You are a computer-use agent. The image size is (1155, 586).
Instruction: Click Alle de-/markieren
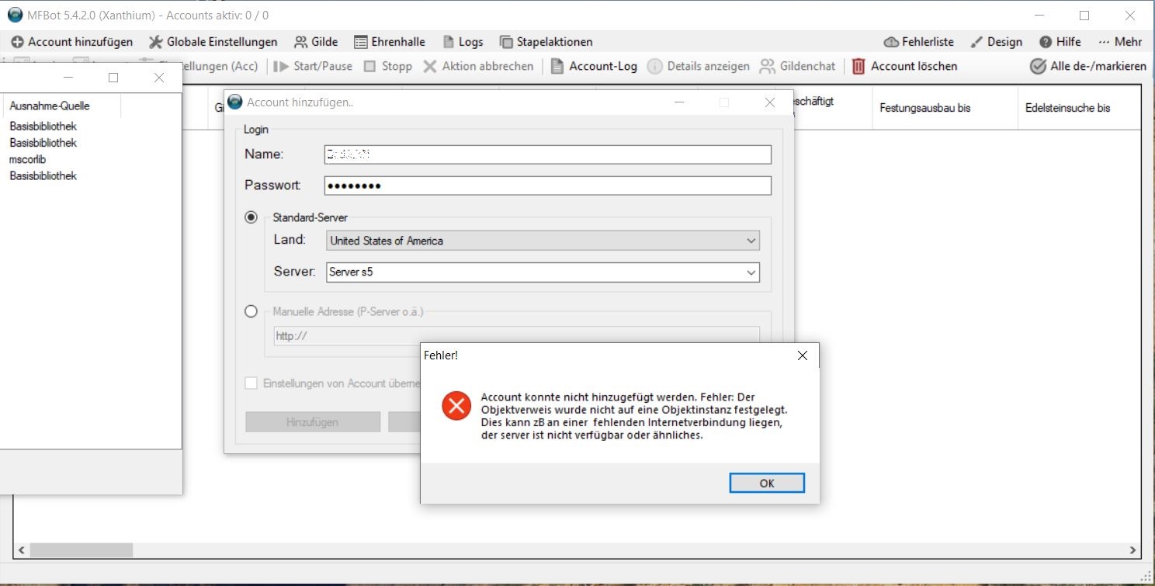pyautogui.click(x=1088, y=66)
